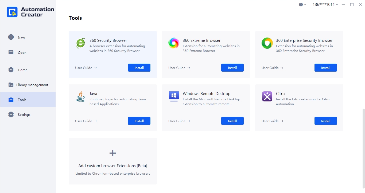Install the 360 Enterprise Security Browser extension
The width and height of the screenshot is (365, 193).
coord(326,68)
